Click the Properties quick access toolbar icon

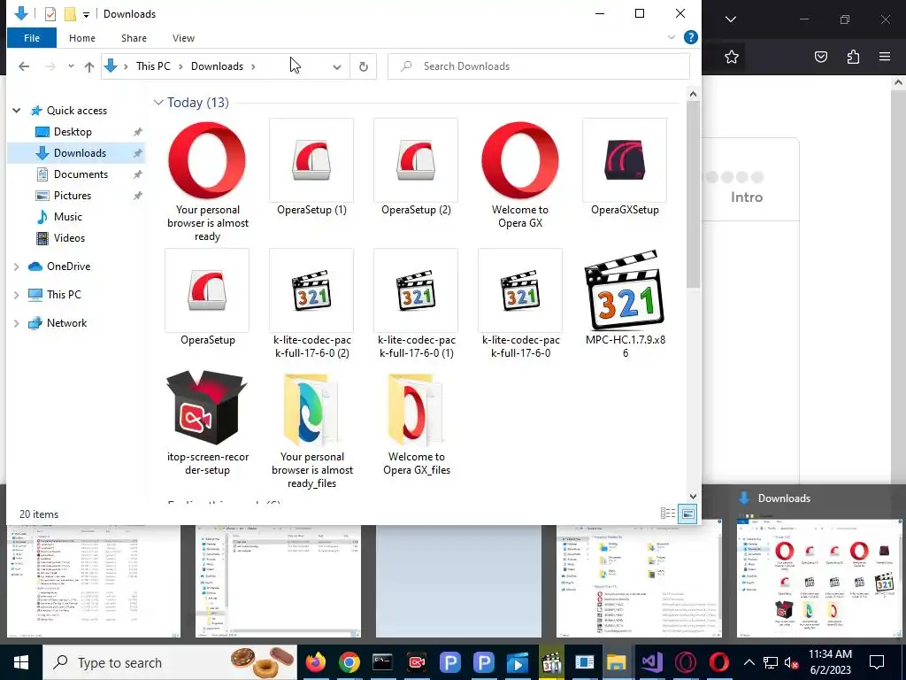tap(50, 14)
